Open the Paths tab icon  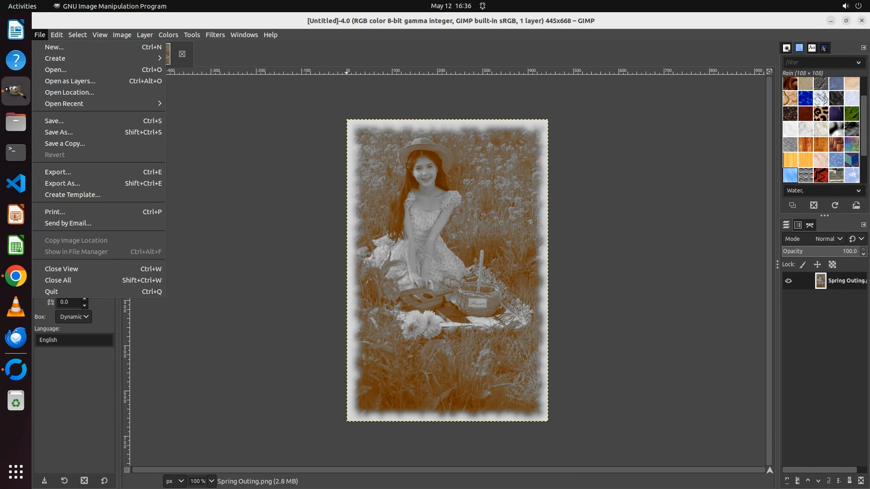pos(810,225)
